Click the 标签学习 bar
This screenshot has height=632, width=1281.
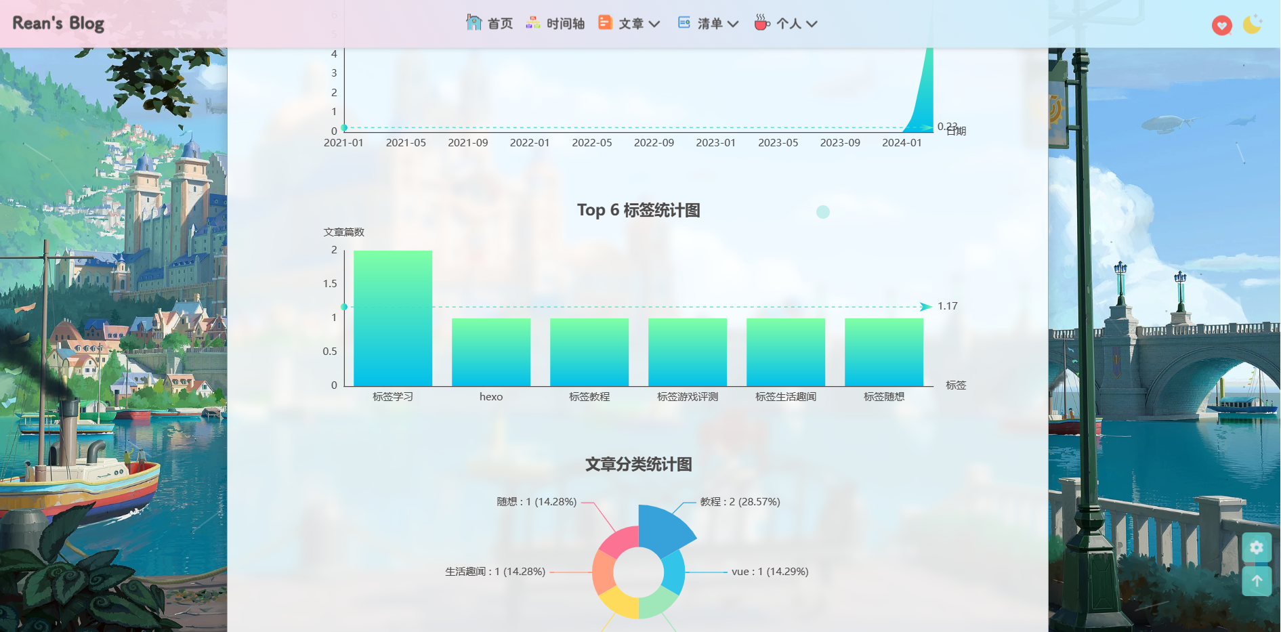point(393,318)
